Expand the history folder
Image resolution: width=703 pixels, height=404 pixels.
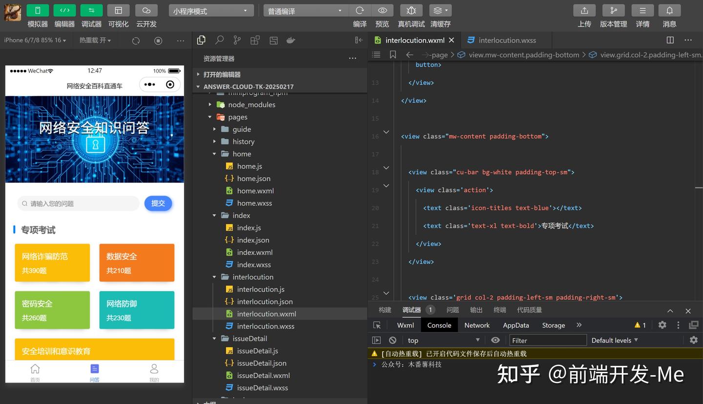280,141
